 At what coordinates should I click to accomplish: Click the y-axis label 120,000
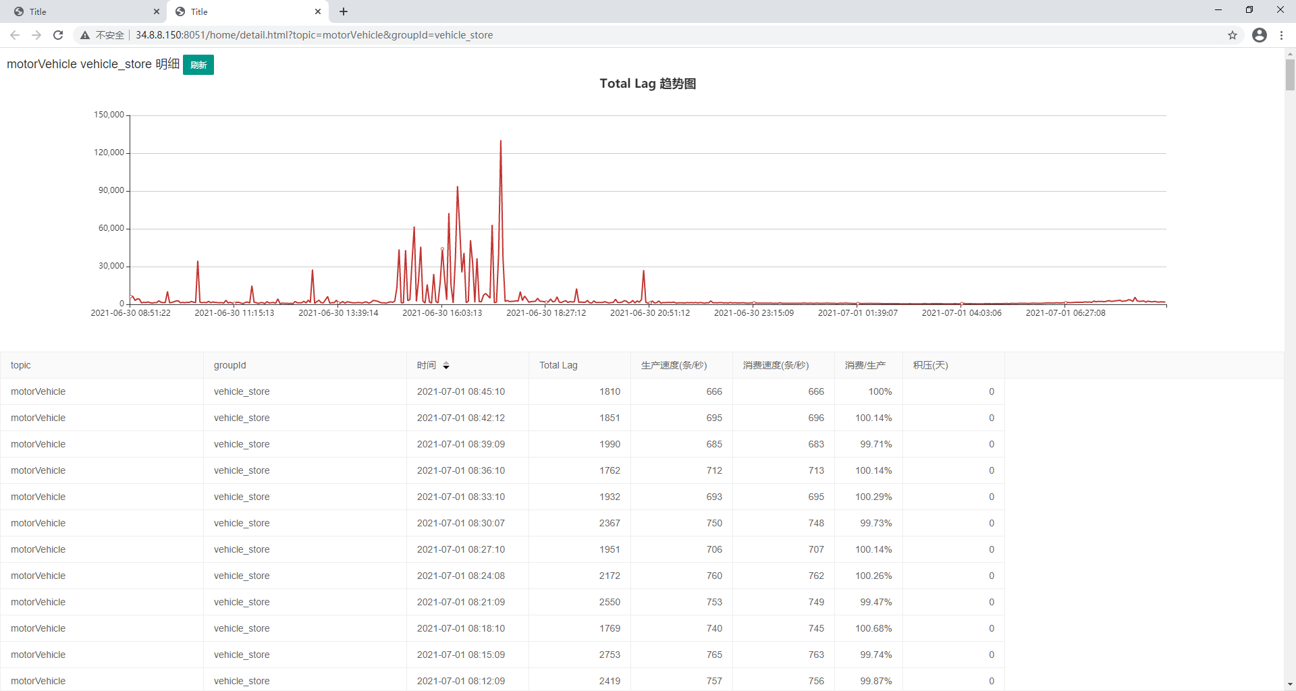tap(109, 153)
